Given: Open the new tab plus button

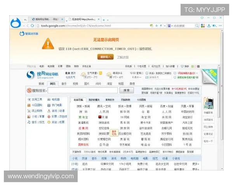Looking at the screenshot, I should [104, 20].
